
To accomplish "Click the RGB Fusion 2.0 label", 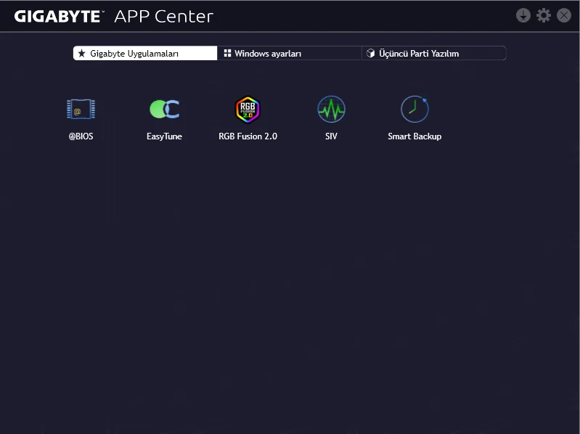I will pos(248,136).
